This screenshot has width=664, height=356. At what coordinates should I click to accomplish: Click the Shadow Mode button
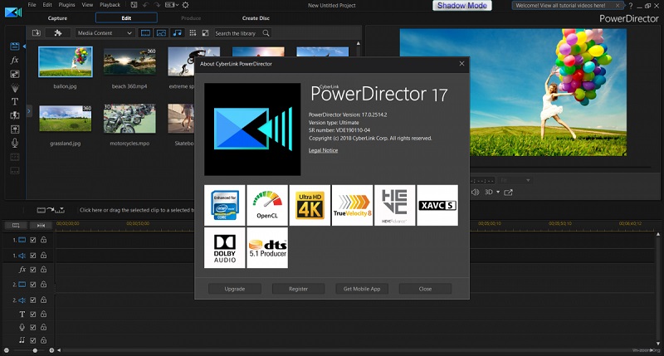[x=462, y=6]
